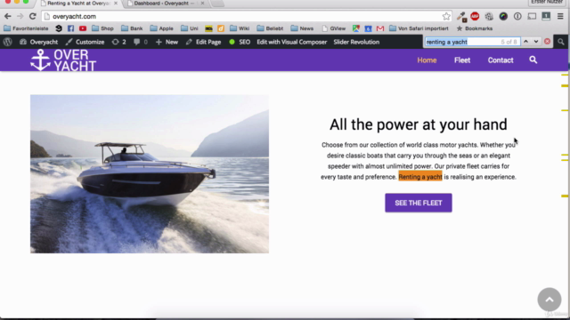The height and width of the screenshot is (320, 570).
Task: Open the Google Maps bookmark icon
Action: 356,28
